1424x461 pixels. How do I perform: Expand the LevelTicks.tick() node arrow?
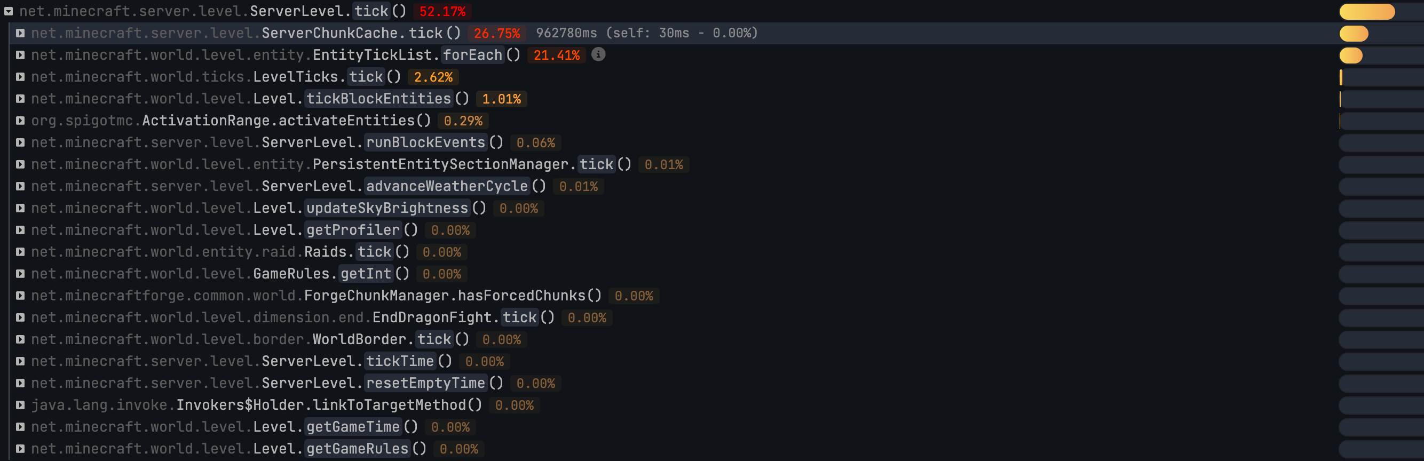[20, 77]
